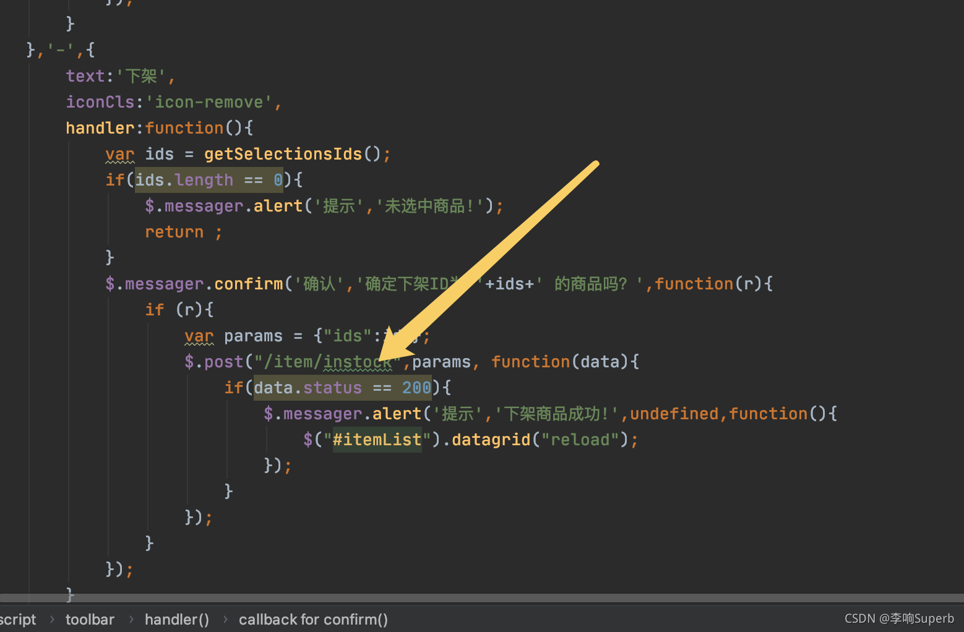Click the confirm method name

pos(249,284)
